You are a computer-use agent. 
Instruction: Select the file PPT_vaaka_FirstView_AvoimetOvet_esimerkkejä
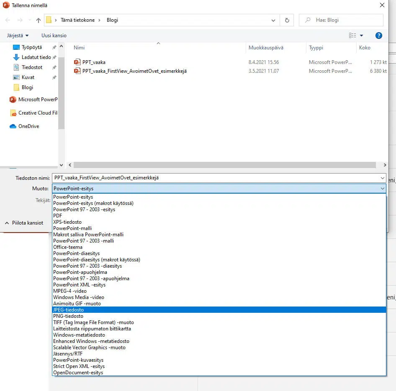134,71
